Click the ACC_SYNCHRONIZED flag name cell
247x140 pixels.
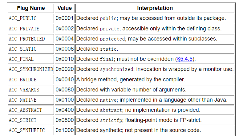tap(31, 69)
